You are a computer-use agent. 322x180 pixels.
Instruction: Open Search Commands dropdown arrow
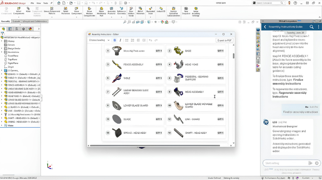coord(284,3)
